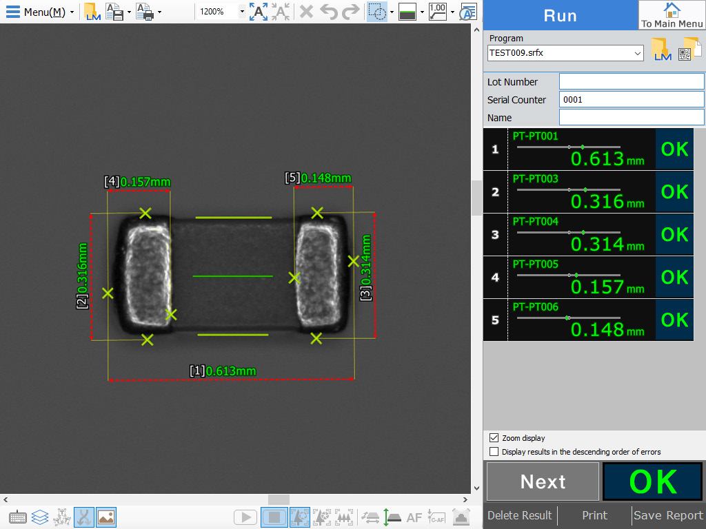Click the zoom-in fit arrows icon
The image size is (706, 529).
pyautogui.click(x=259, y=12)
